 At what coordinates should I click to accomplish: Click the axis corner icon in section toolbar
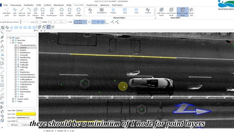[107, 22]
